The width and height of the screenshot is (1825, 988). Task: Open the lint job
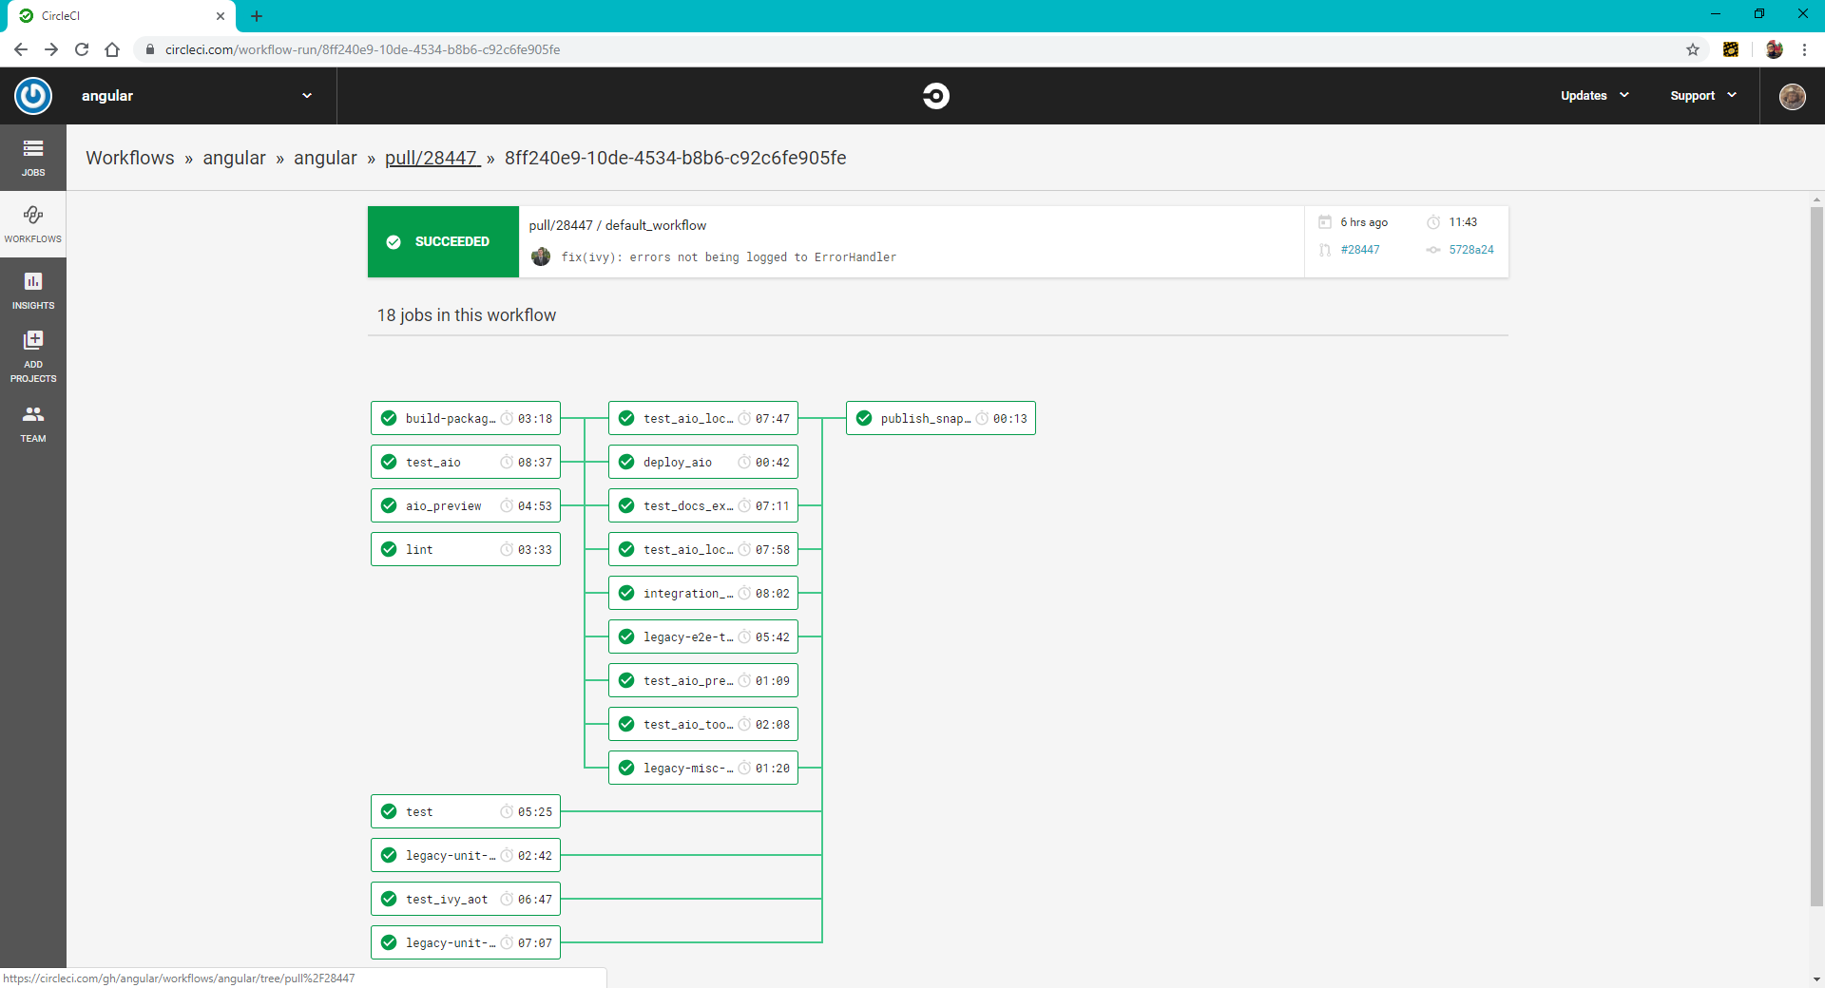tap(466, 549)
